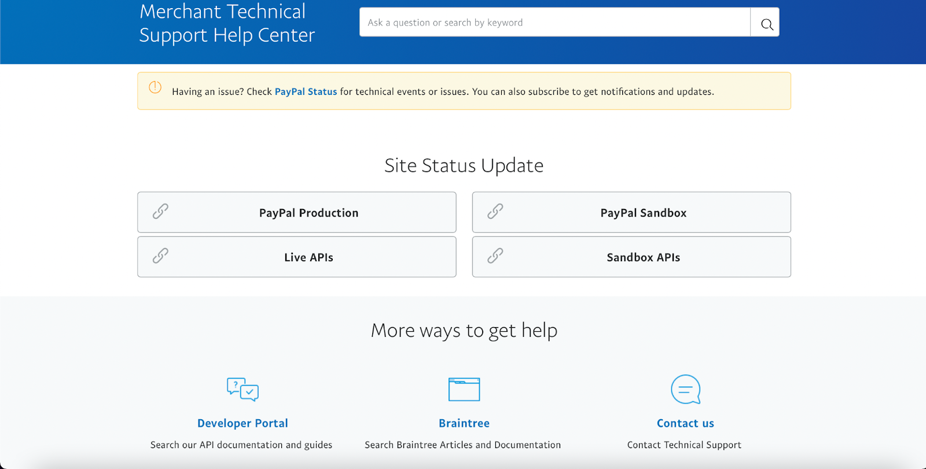Viewport: 926px width, 469px height.
Task: Click the link icon beside Live APIs
Action: pyautogui.click(x=160, y=256)
